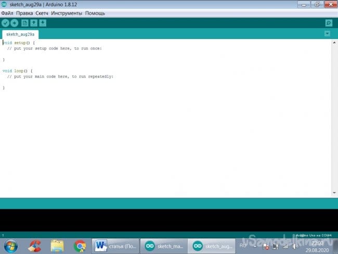The height and width of the screenshot is (254, 338).
Task: Open the Файл menu
Action: [7, 12]
